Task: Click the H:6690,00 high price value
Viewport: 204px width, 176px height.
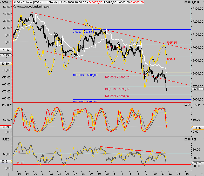Action: (x=110, y=2)
